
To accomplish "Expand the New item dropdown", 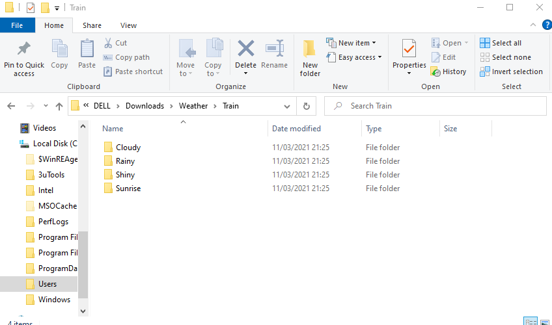I will pyautogui.click(x=352, y=43).
